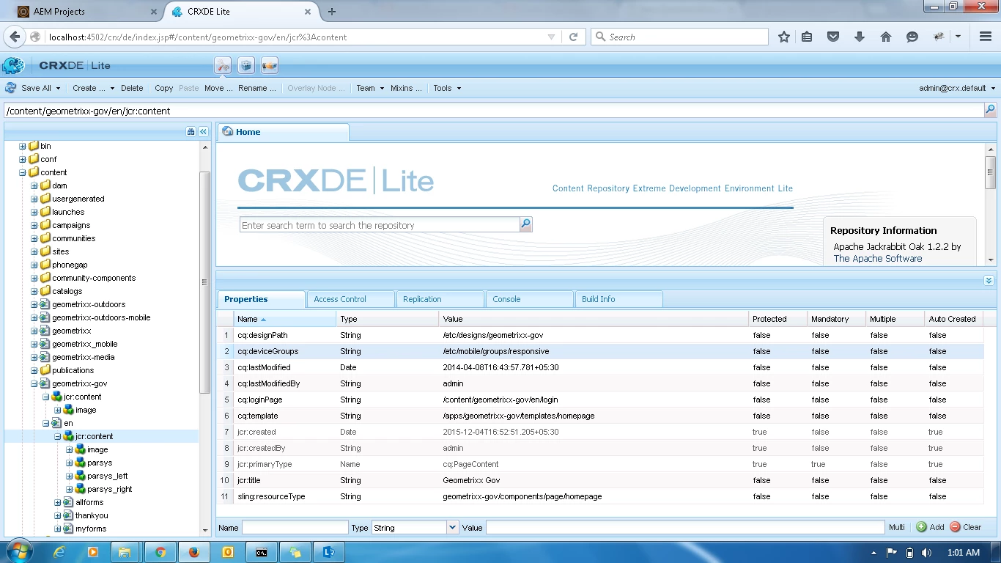
Task: Click the Windows Start button
Action: pos(20,552)
